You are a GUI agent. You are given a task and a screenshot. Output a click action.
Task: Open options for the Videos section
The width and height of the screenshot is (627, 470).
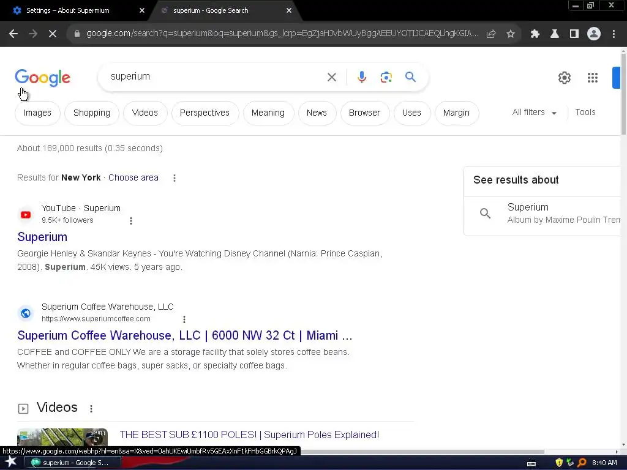coord(91,408)
